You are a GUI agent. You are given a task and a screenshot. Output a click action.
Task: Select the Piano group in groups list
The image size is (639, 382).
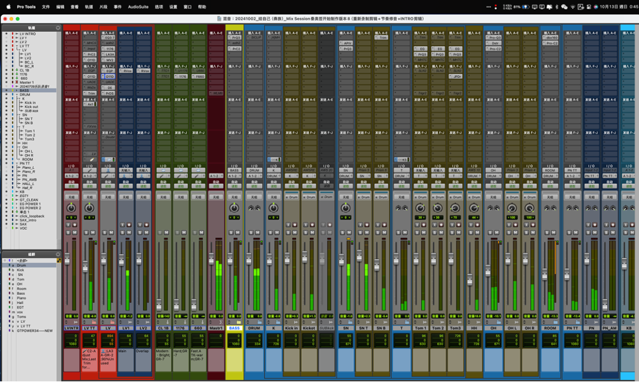click(x=21, y=298)
